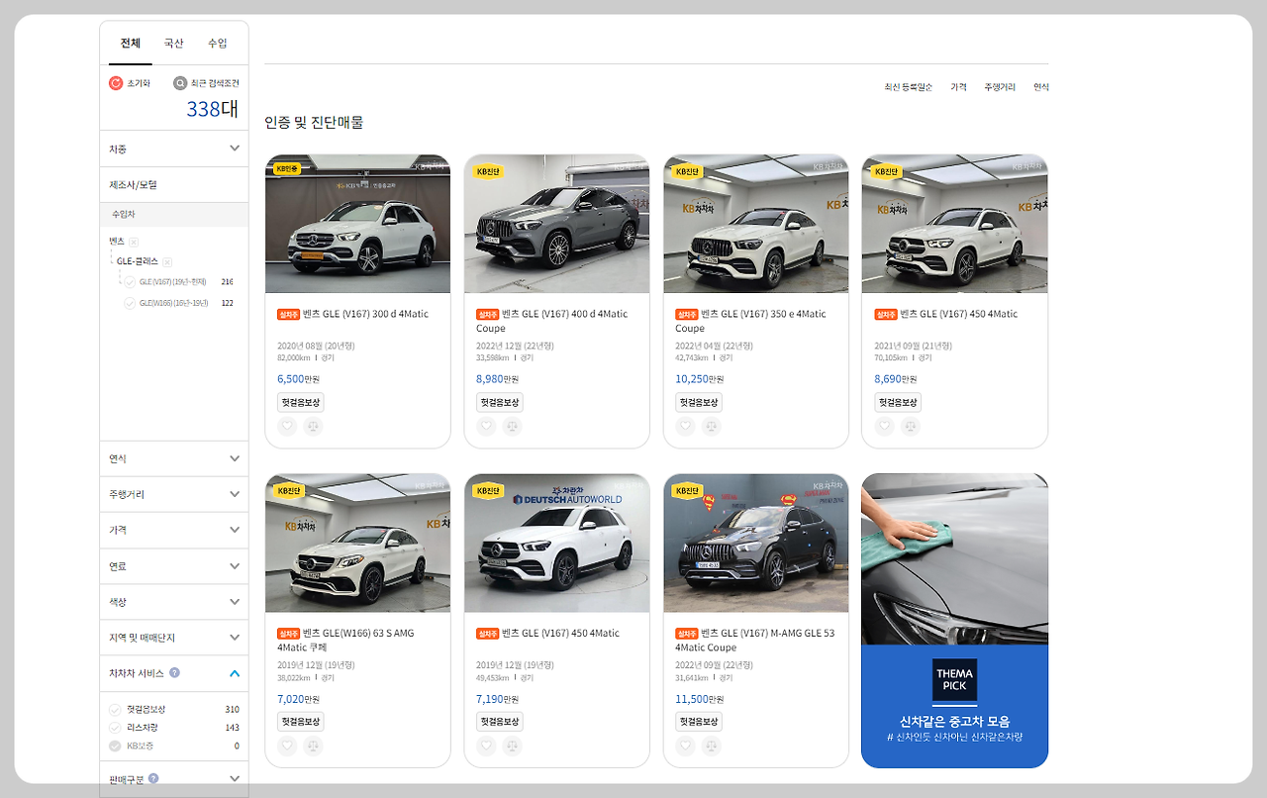Click KB인증 badge on GLE 300 d photo
This screenshot has width=1267, height=798.
[288, 169]
